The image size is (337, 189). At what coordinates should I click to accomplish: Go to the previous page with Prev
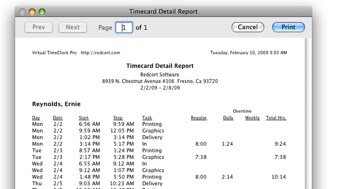pos(39,27)
